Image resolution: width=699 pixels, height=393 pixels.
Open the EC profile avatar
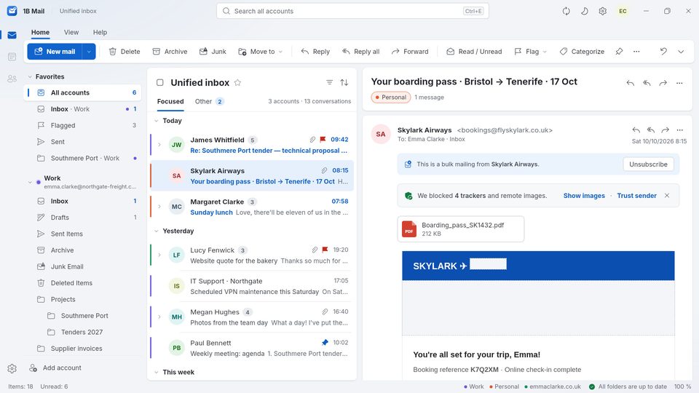point(623,11)
